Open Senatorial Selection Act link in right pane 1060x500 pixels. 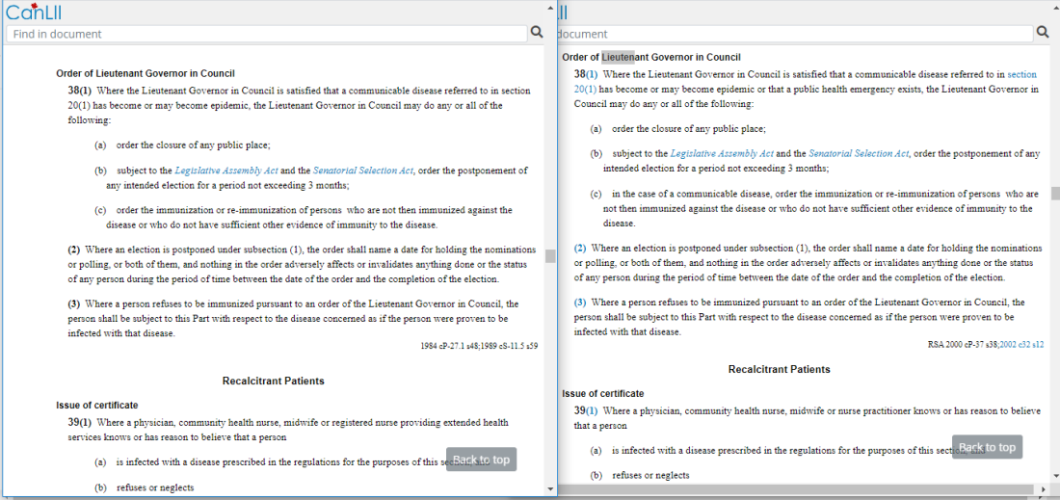point(859,154)
